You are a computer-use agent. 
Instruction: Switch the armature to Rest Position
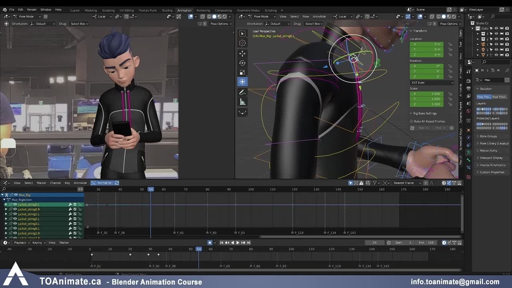tap(500, 96)
